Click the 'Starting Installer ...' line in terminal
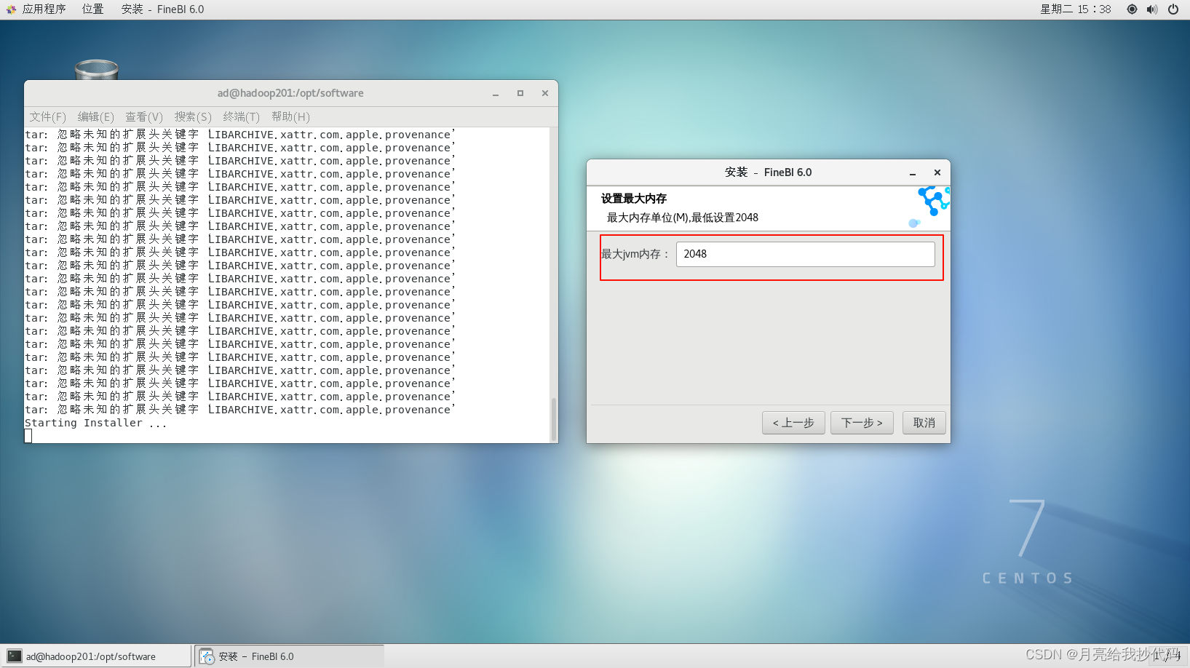Screen dimensions: 1190x668 [96, 423]
